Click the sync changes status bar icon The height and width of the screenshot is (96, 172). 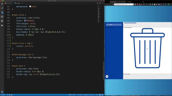pos(7,95)
